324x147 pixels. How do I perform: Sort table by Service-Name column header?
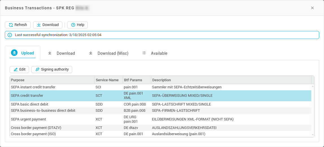(109, 80)
